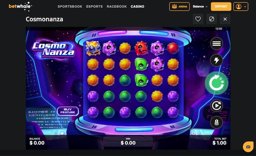
Task: Open user account dropdown menu
Action: 241,7
